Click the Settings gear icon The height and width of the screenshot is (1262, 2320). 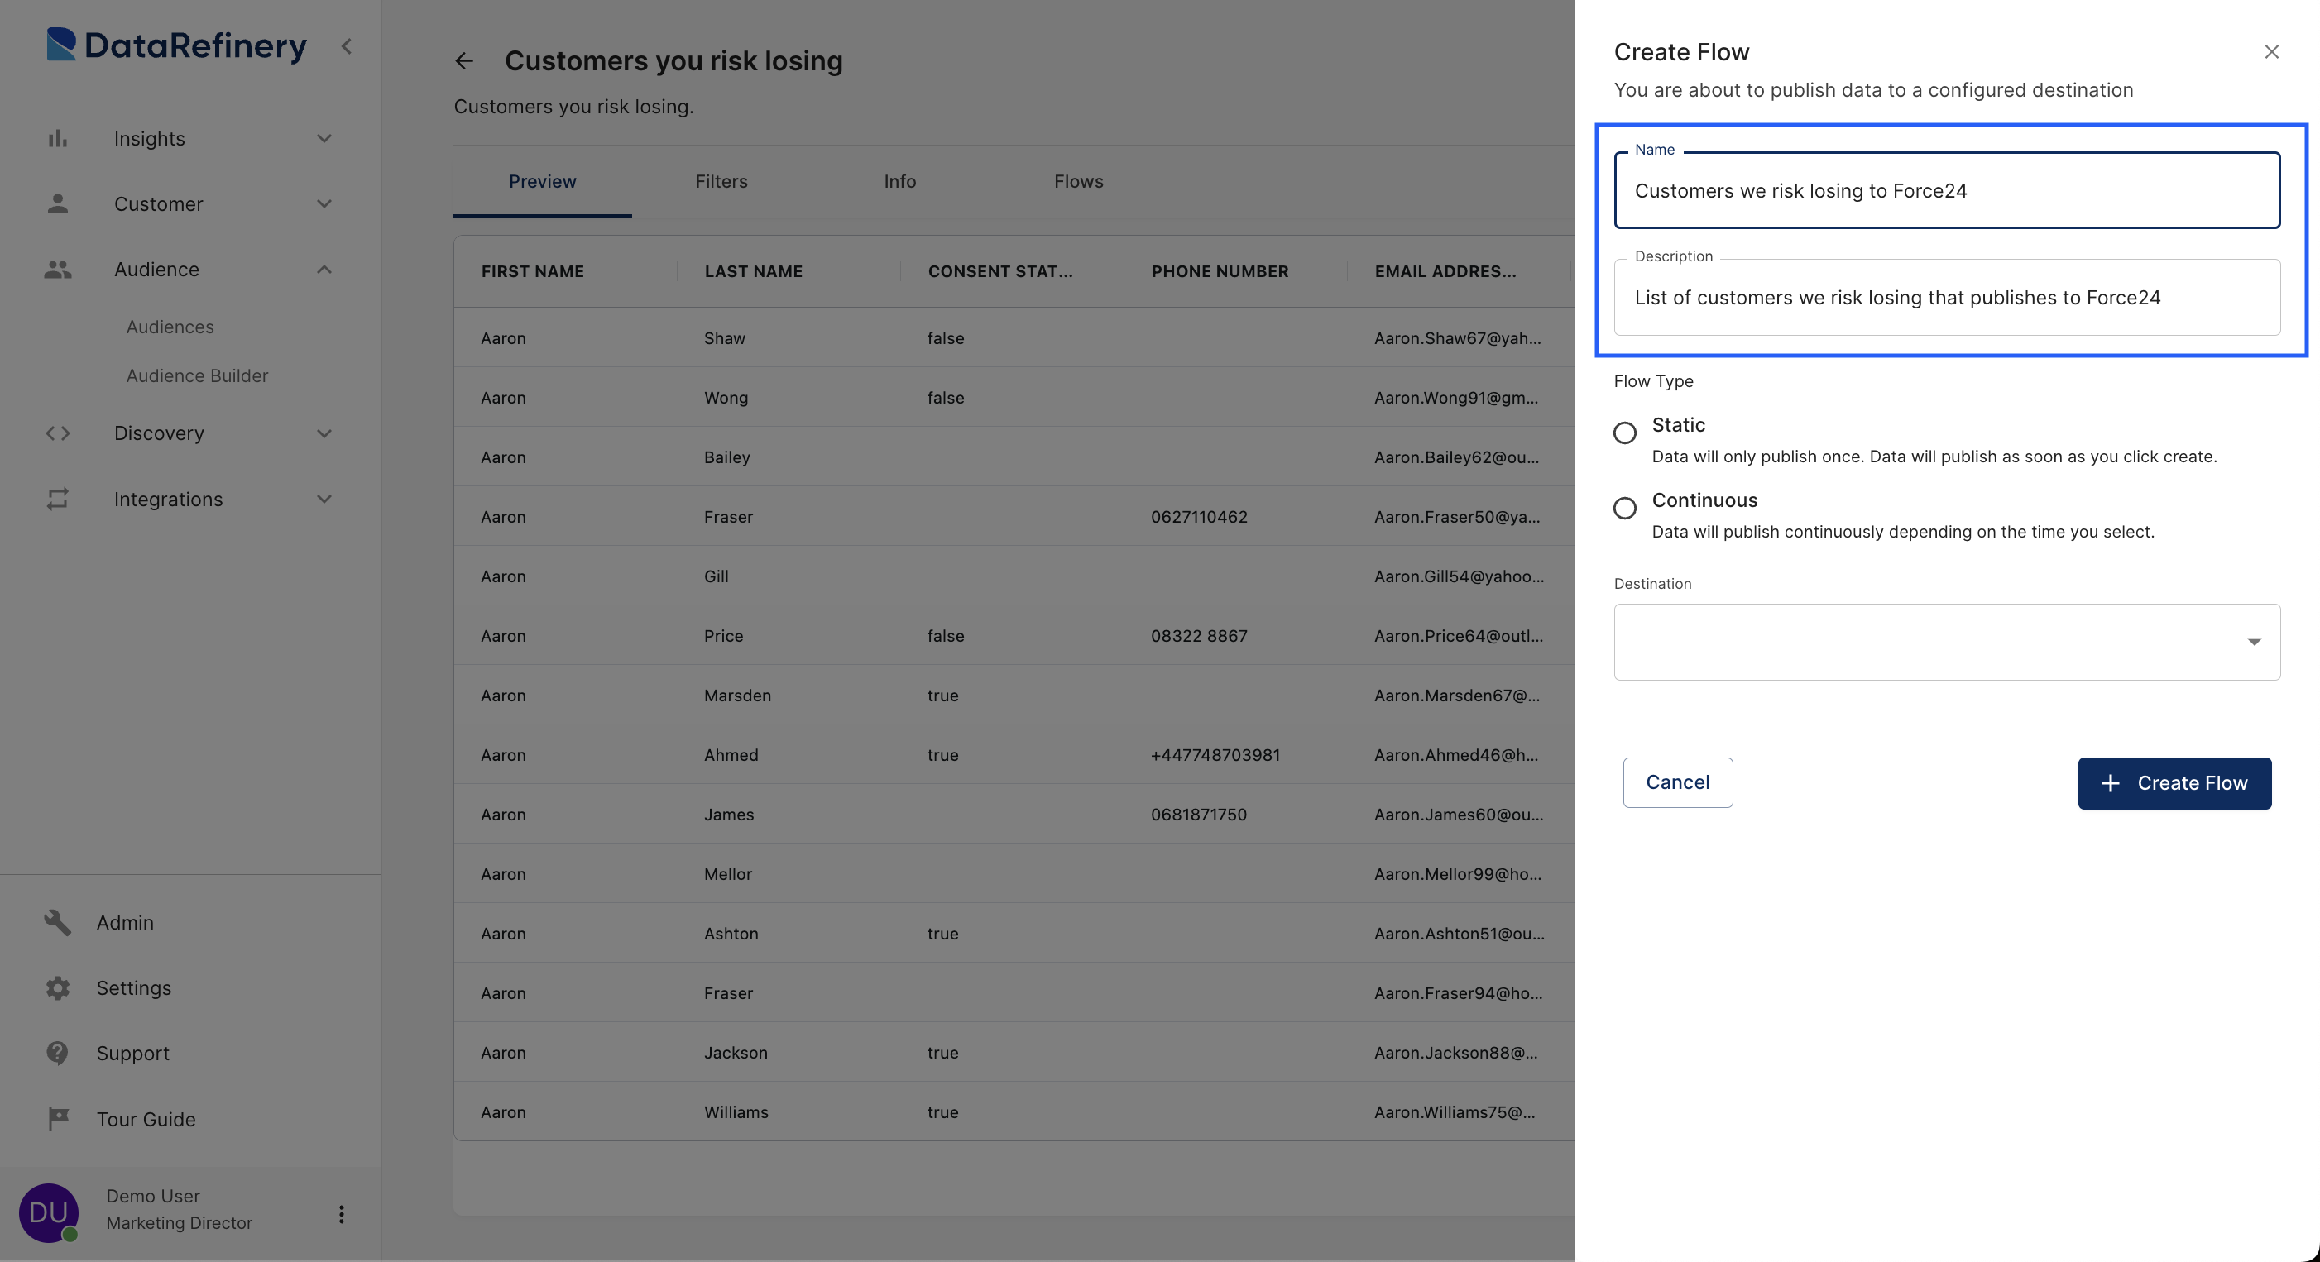pos(58,987)
